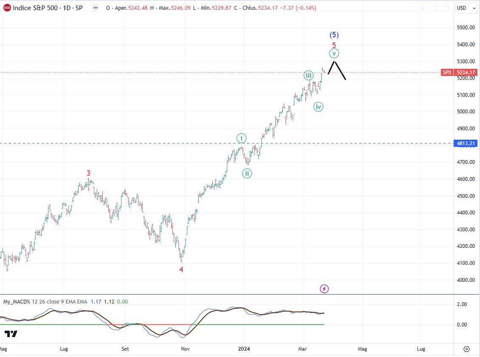
Task: Click 4500.00 on the price scale
Action: (x=466, y=196)
